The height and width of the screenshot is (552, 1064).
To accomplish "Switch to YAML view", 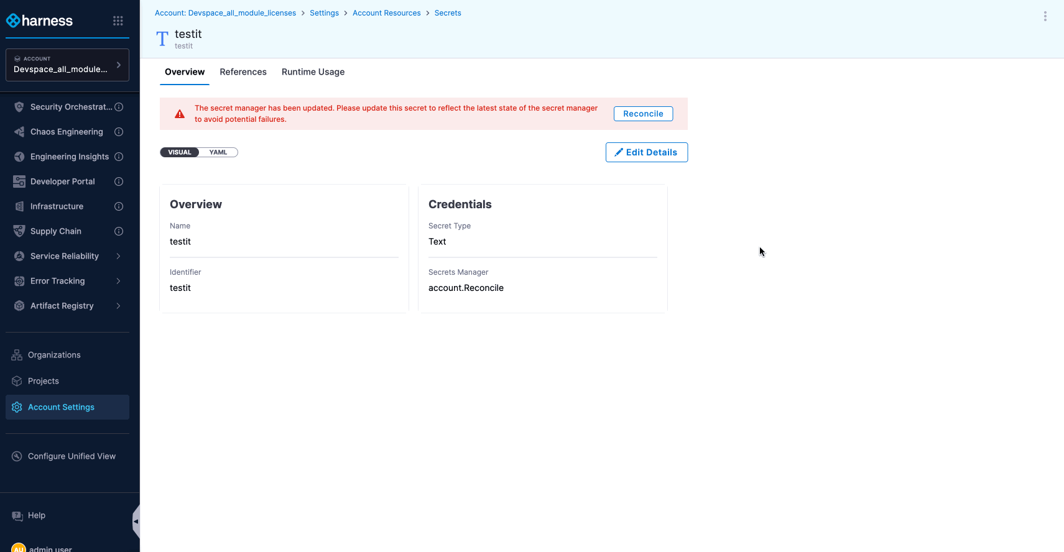I will 218,152.
